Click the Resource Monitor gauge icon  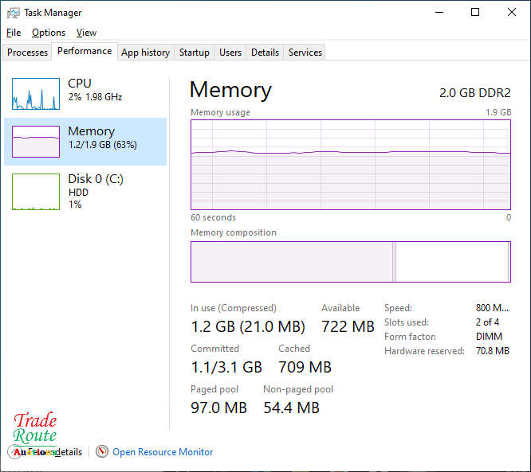pos(102,452)
